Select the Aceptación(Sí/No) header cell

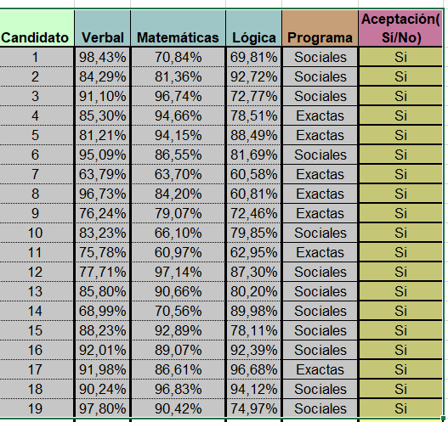click(400, 28)
